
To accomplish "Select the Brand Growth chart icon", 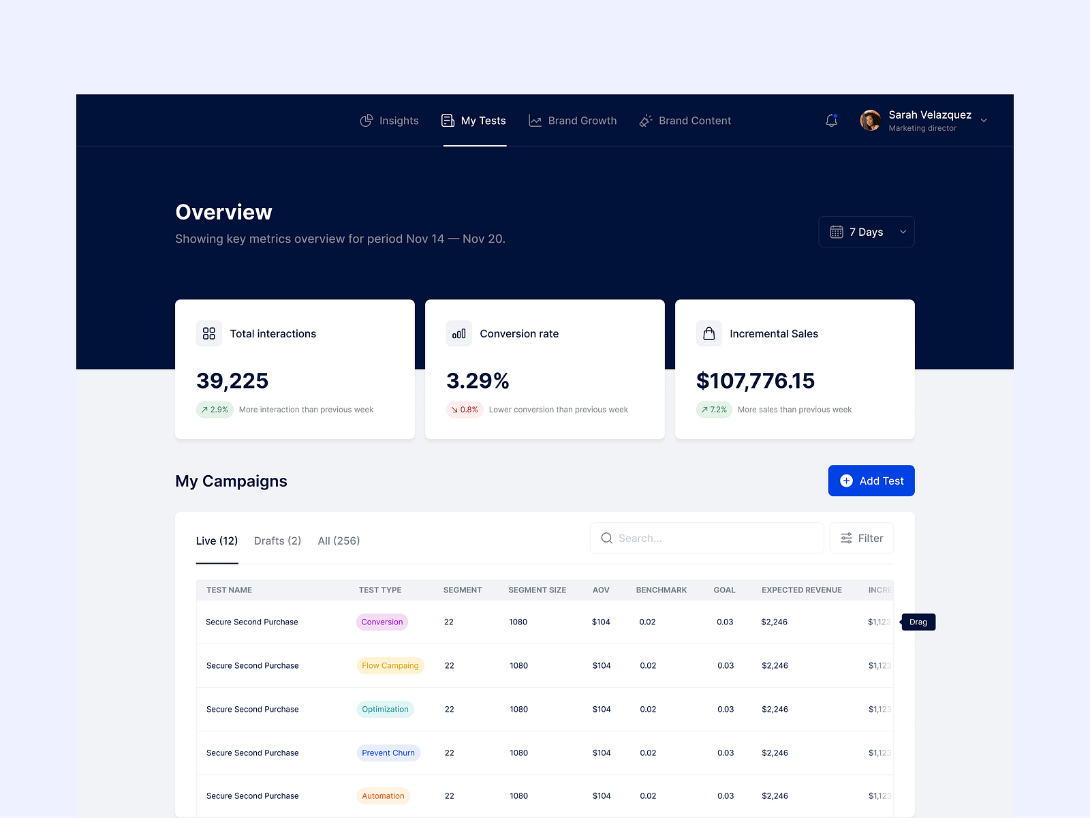I will [535, 120].
